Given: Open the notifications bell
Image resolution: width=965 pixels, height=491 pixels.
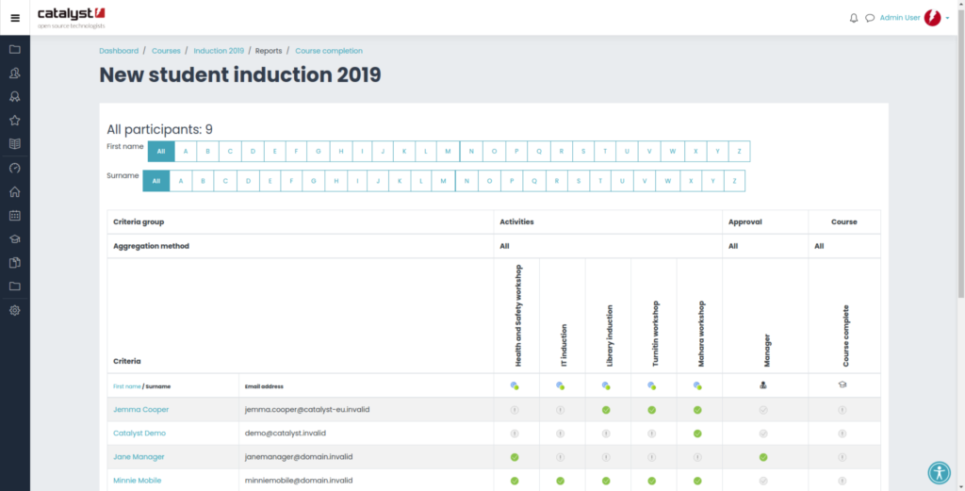Looking at the screenshot, I should pos(854,18).
